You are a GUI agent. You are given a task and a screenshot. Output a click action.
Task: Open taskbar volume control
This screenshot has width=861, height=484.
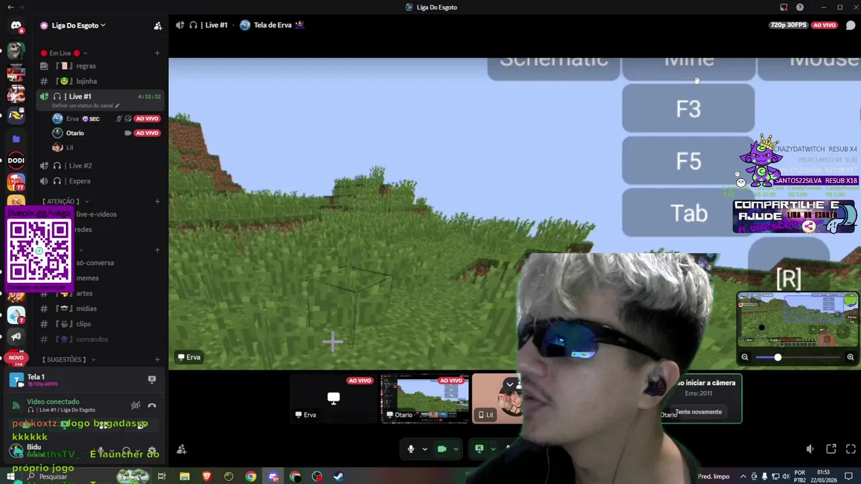click(x=785, y=477)
